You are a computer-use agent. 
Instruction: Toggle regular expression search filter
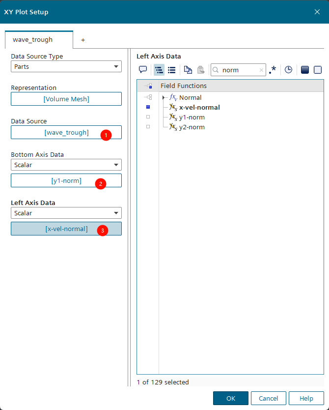pyautogui.click(x=273, y=70)
